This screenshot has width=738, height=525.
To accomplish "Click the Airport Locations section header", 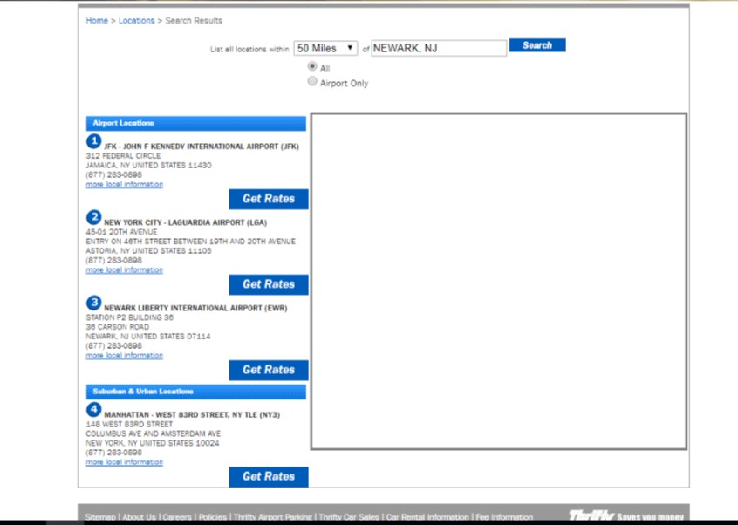I will (195, 123).
